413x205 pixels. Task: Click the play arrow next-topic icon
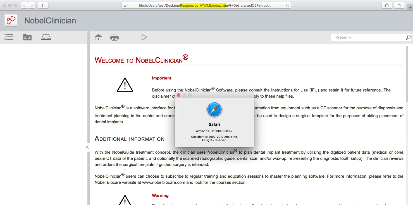pyautogui.click(x=144, y=37)
